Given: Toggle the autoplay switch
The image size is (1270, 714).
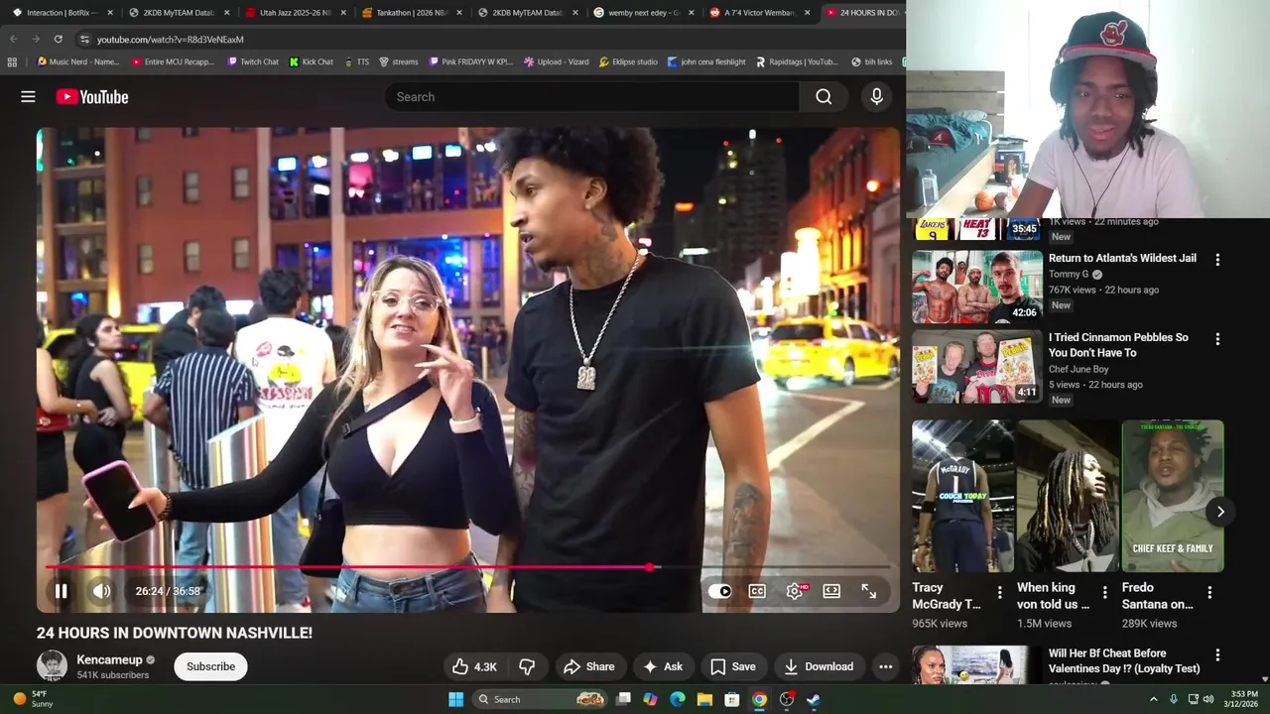Looking at the screenshot, I should (x=720, y=591).
